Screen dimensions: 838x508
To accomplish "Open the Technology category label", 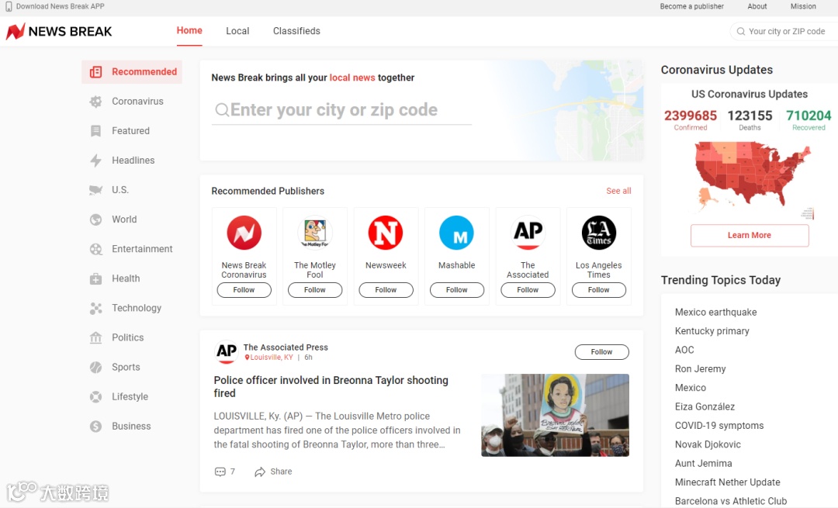I will (137, 308).
